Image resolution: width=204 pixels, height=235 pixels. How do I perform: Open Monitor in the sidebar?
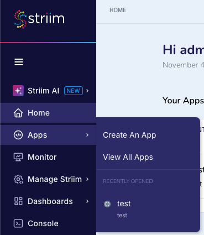point(48,157)
